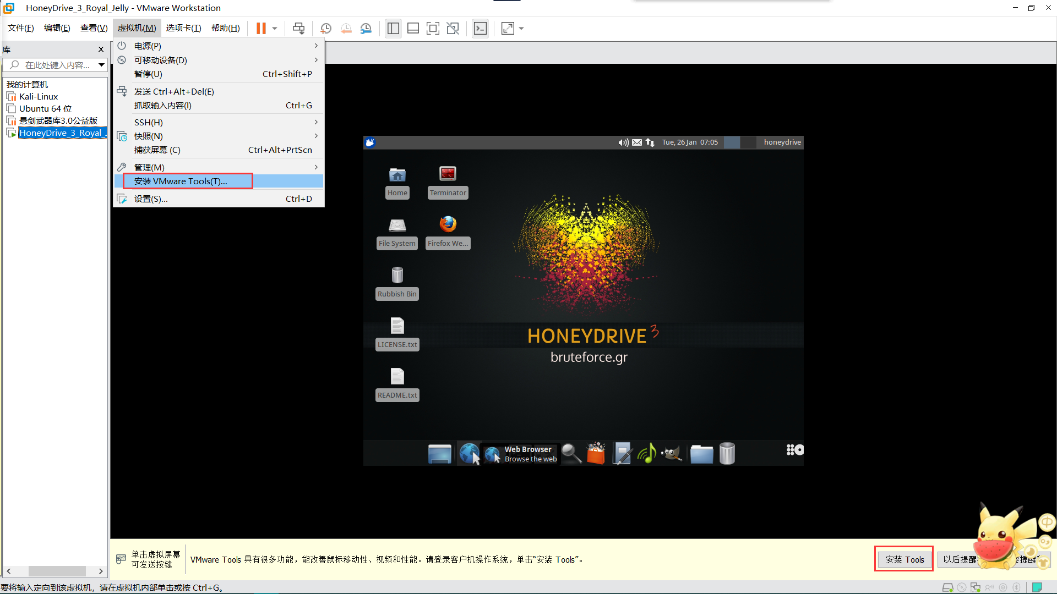
Task: Toggle unity mode toolbar icon
Action: (453, 28)
